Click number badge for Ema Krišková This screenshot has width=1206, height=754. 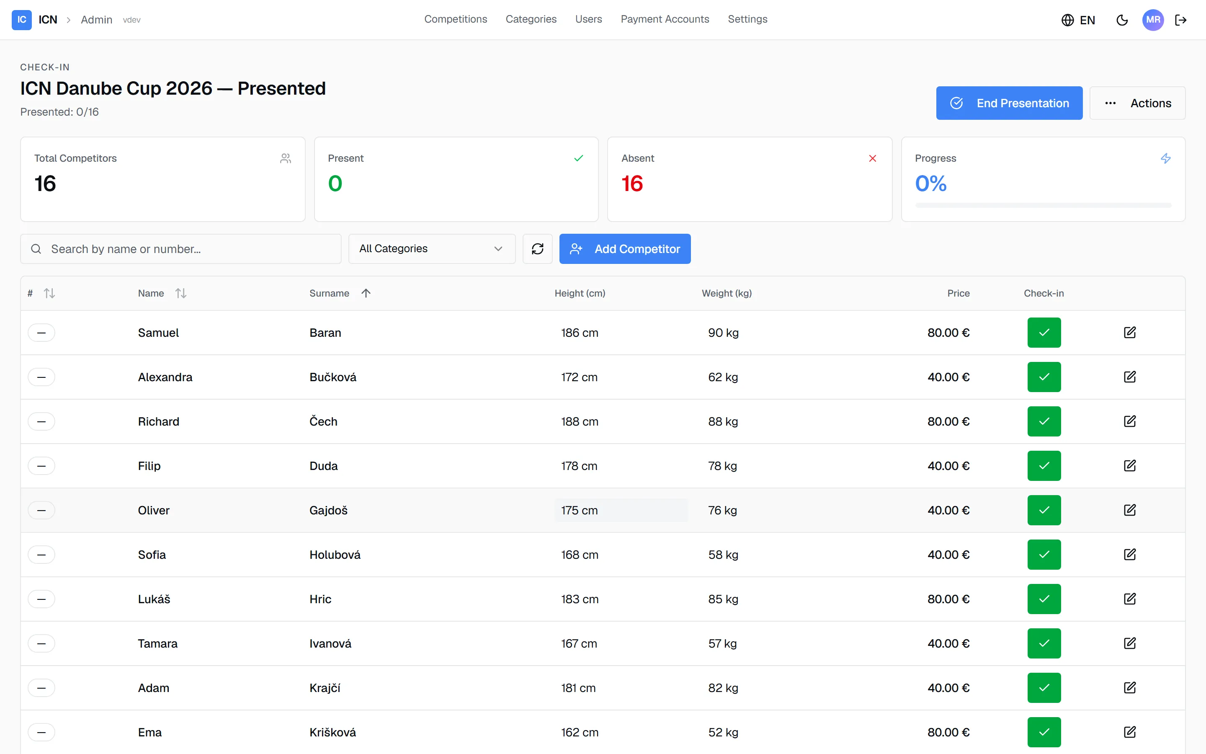coord(41,732)
